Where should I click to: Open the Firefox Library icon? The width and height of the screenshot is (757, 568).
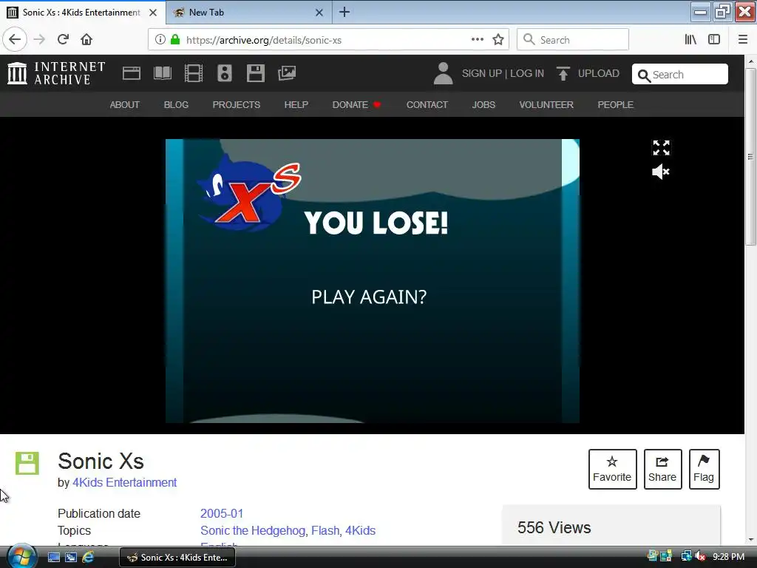690,40
